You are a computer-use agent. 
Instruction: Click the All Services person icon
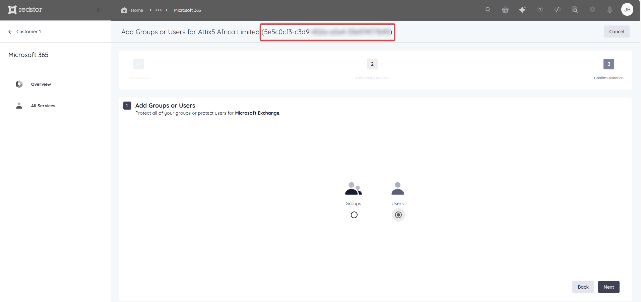coord(19,106)
